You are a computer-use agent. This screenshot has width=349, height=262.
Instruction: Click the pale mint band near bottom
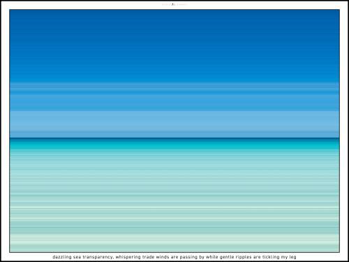pos(174,240)
